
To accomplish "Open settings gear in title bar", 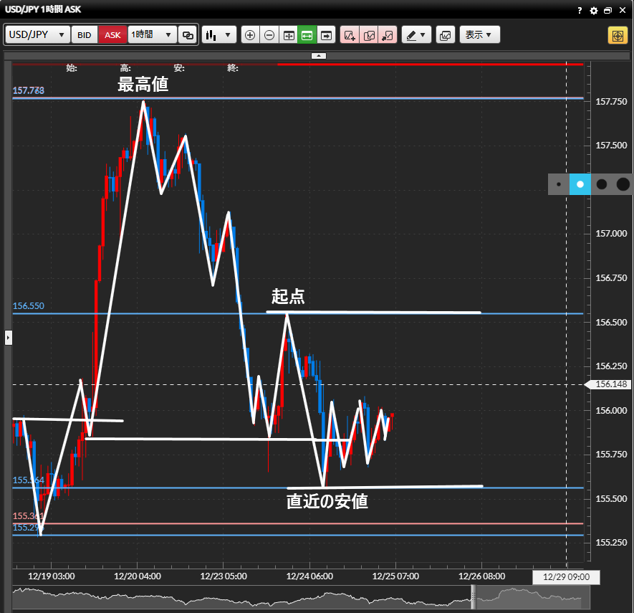I will [x=593, y=11].
